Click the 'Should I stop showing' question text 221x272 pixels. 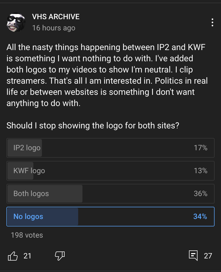coord(93,125)
